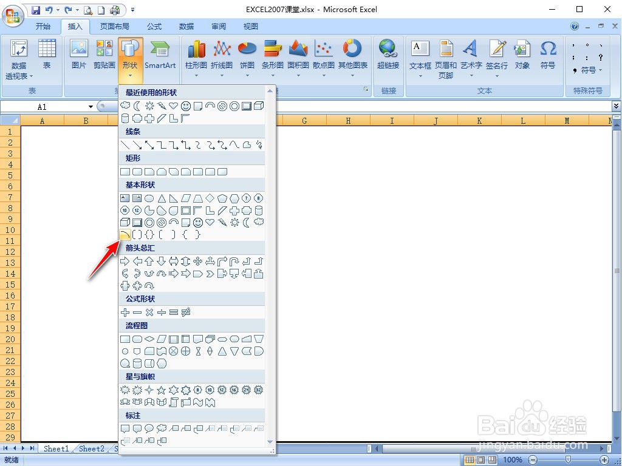Click the shapes gallery scroll up arrow
The height and width of the screenshot is (466, 622).
[270, 91]
